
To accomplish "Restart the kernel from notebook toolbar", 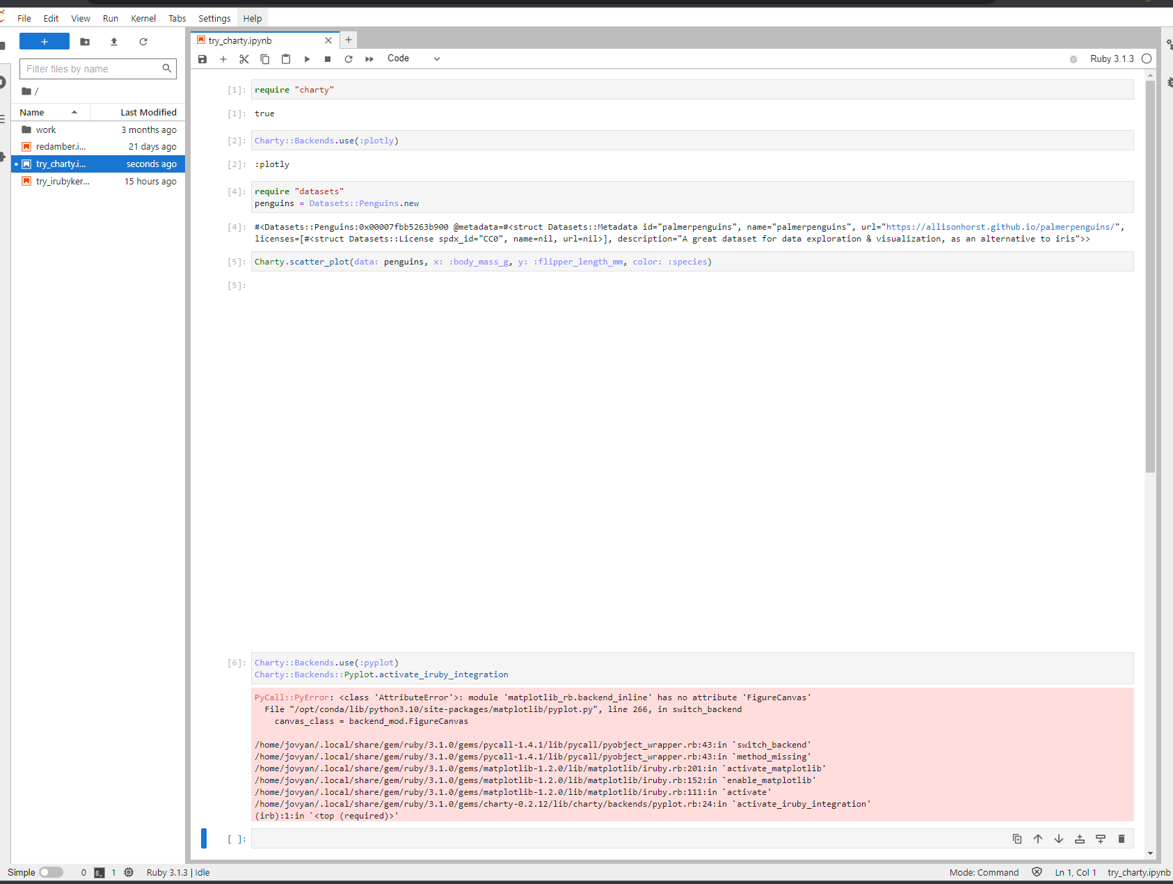I will click(349, 59).
